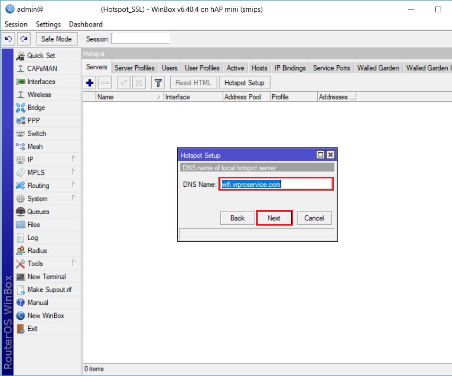452x376 pixels.
Task: Click Exit in the sidebar
Action: [x=47, y=329]
